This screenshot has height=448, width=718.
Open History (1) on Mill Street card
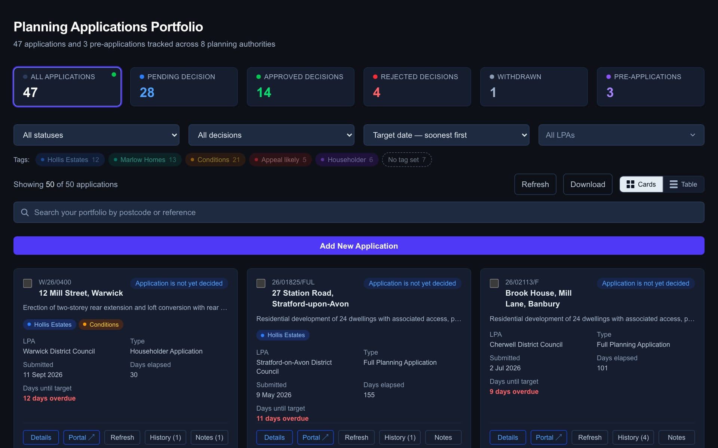(x=165, y=438)
